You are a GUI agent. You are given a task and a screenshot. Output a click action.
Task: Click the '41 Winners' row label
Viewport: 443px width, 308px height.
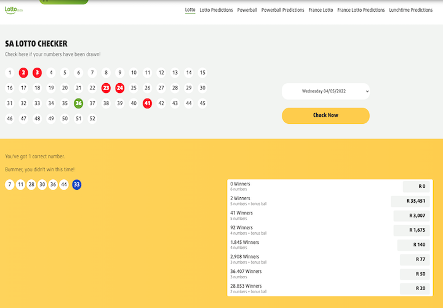(241, 213)
